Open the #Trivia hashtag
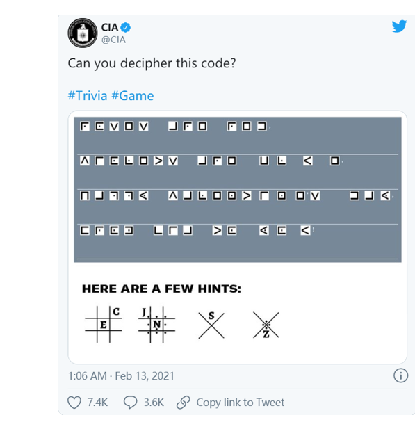 (88, 96)
